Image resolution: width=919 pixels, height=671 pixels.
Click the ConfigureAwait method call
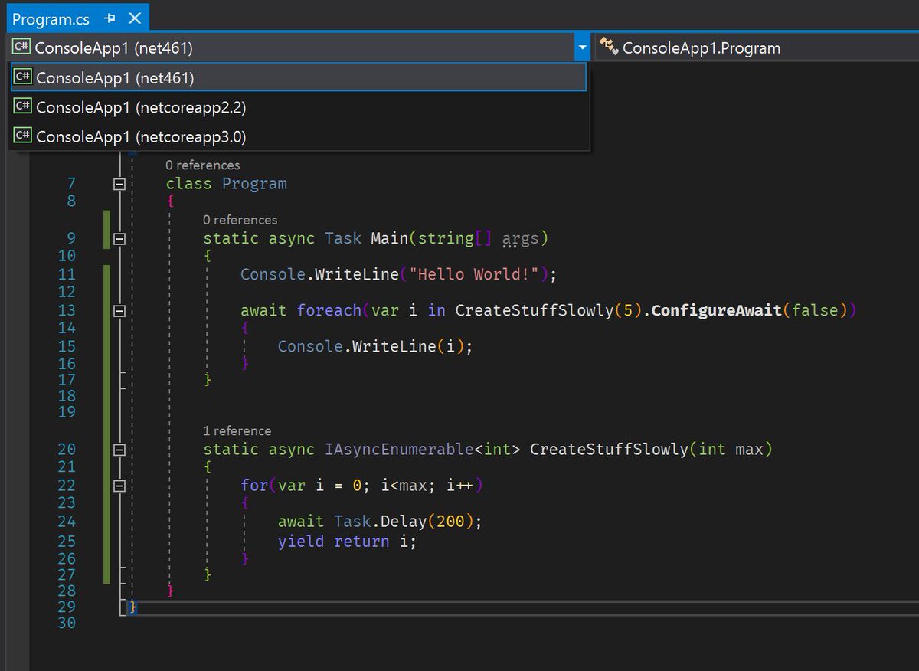[x=716, y=310]
